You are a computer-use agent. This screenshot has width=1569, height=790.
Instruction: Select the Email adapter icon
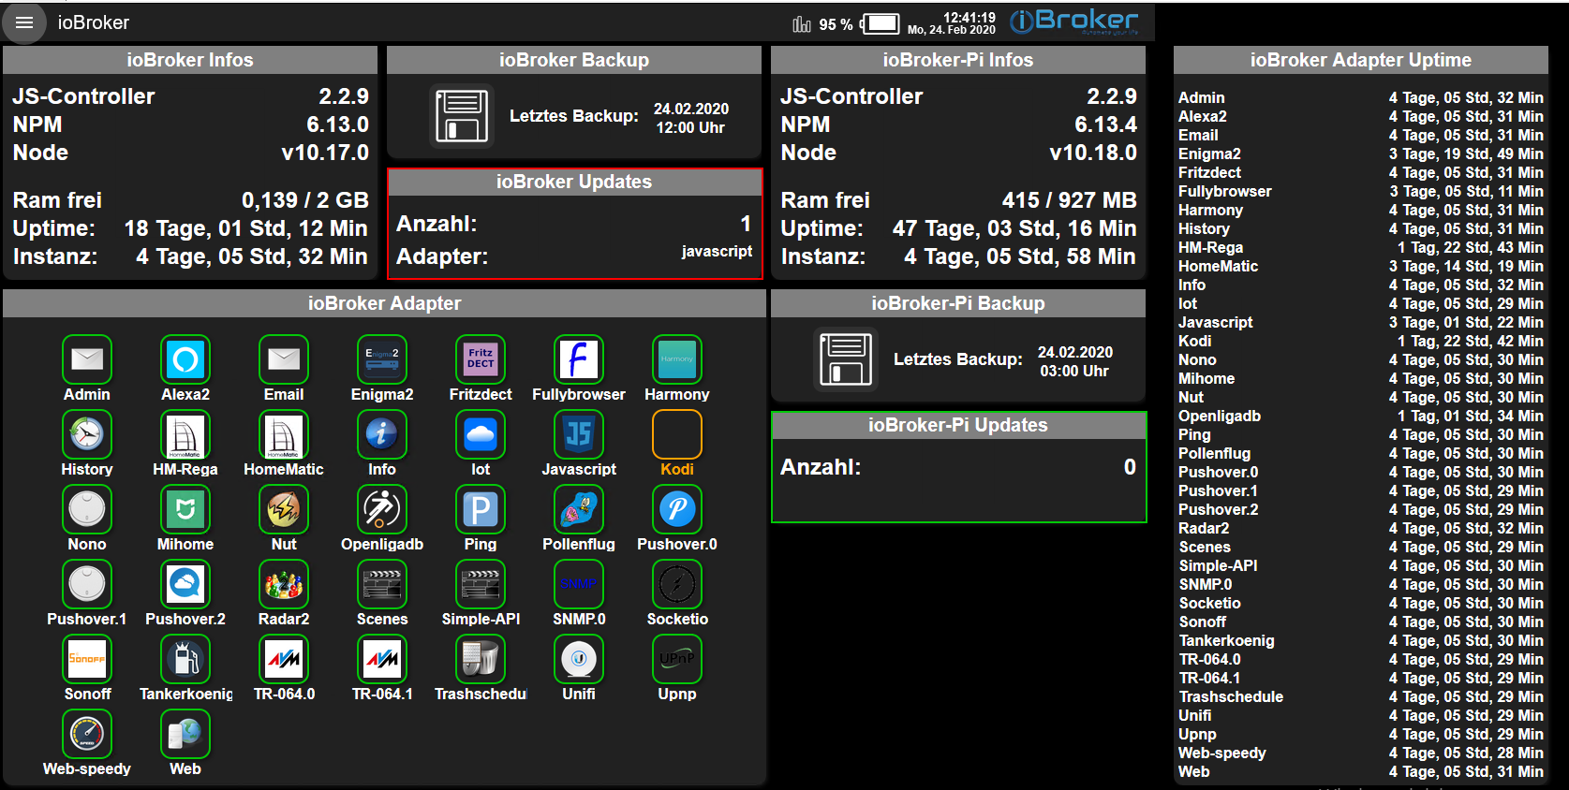point(284,359)
